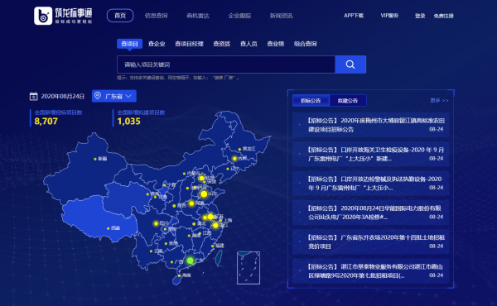Screen dimensions: 497x306
Task: Click the 更多 >> link
Action: pos(439,100)
